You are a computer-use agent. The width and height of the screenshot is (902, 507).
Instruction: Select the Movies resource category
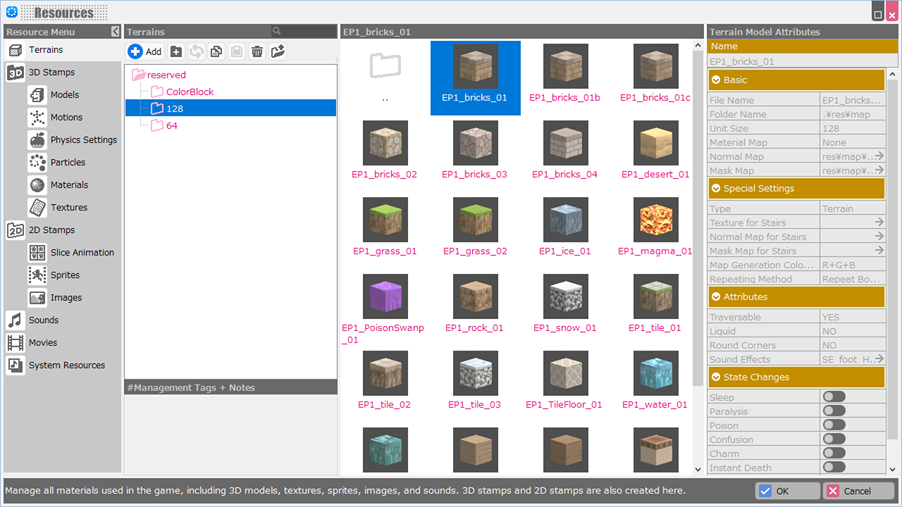(x=42, y=343)
